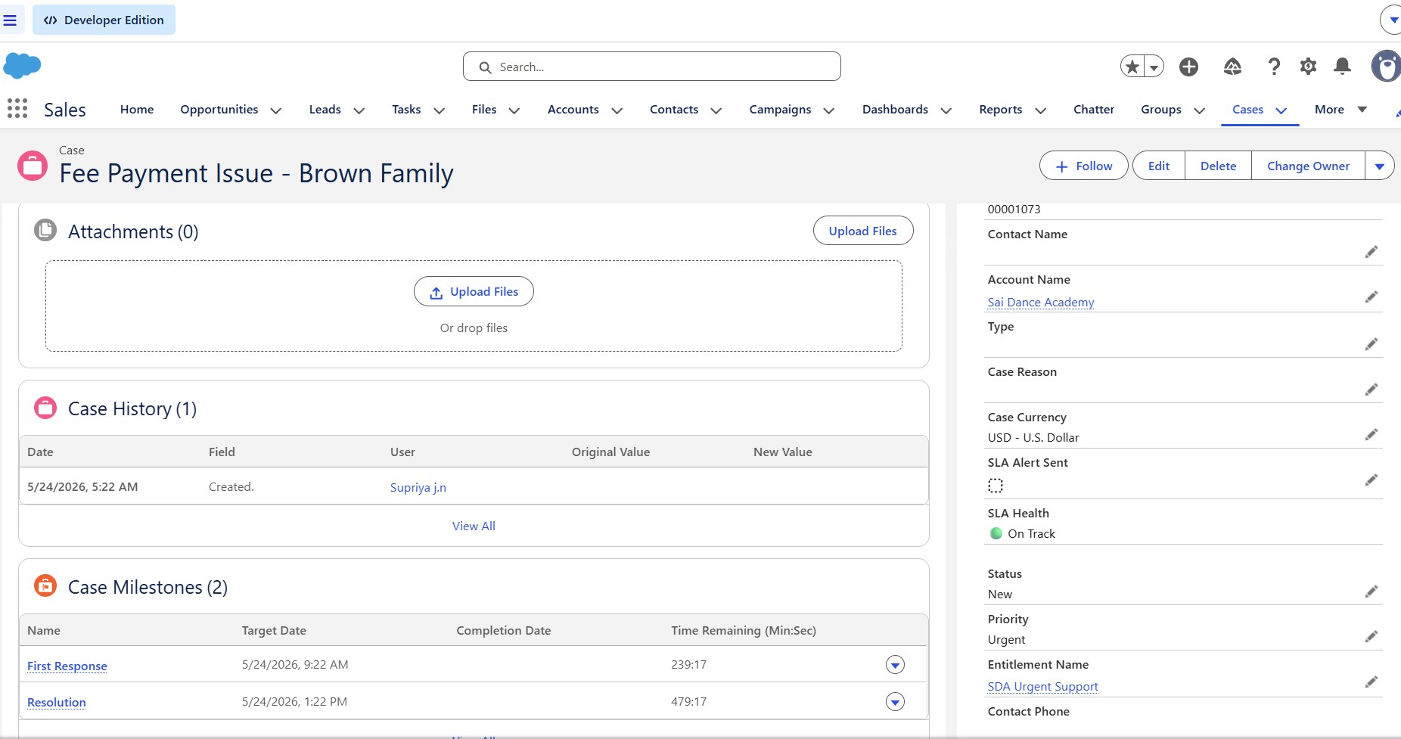The height and width of the screenshot is (739, 1401).
Task: Open the Contacts tab
Action: pyautogui.click(x=674, y=109)
